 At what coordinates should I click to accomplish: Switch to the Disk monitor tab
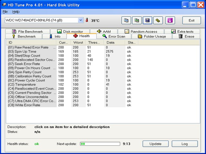point(70,31)
